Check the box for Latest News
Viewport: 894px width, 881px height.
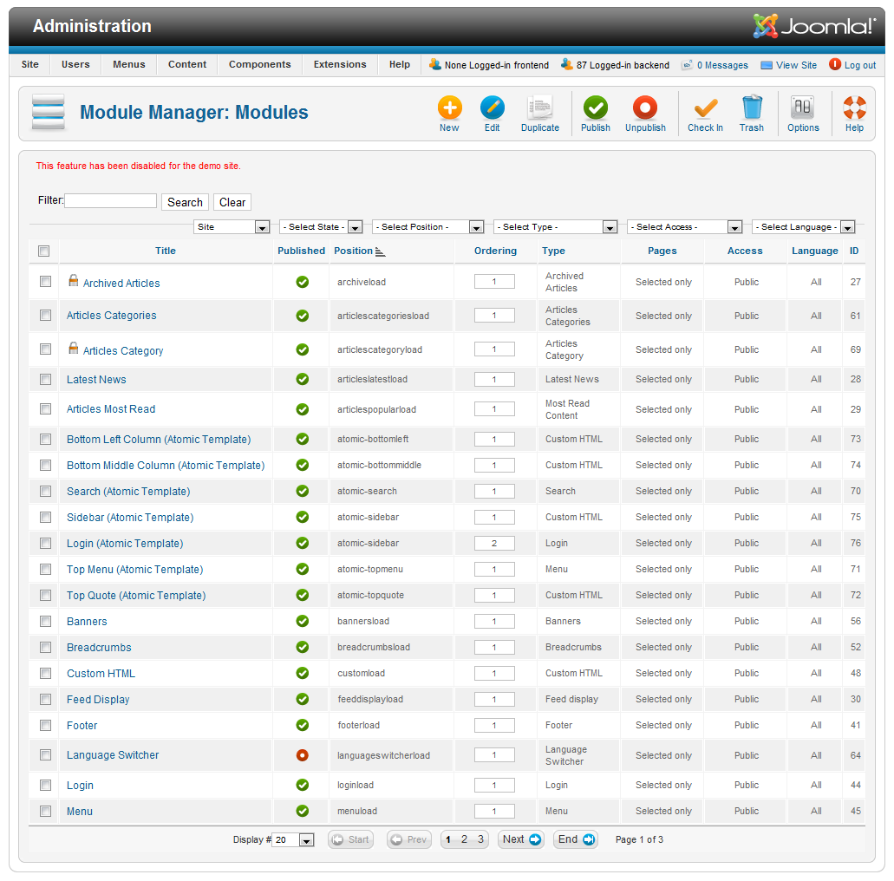point(45,379)
